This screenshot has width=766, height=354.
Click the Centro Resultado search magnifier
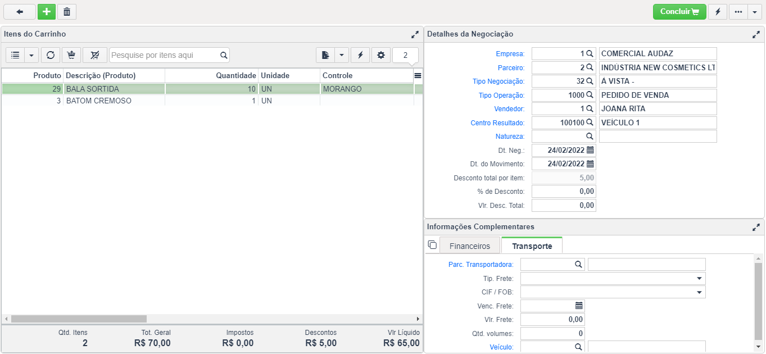[x=590, y=122]
